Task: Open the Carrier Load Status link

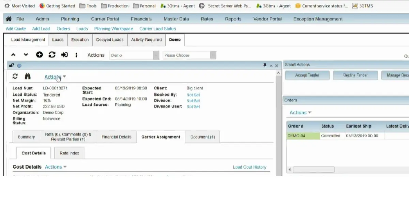Action: coord(157,29)
